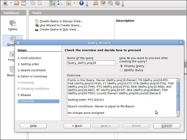187x140 pixels.
Task: Select step 8 Overview
Action: point(38,101)
